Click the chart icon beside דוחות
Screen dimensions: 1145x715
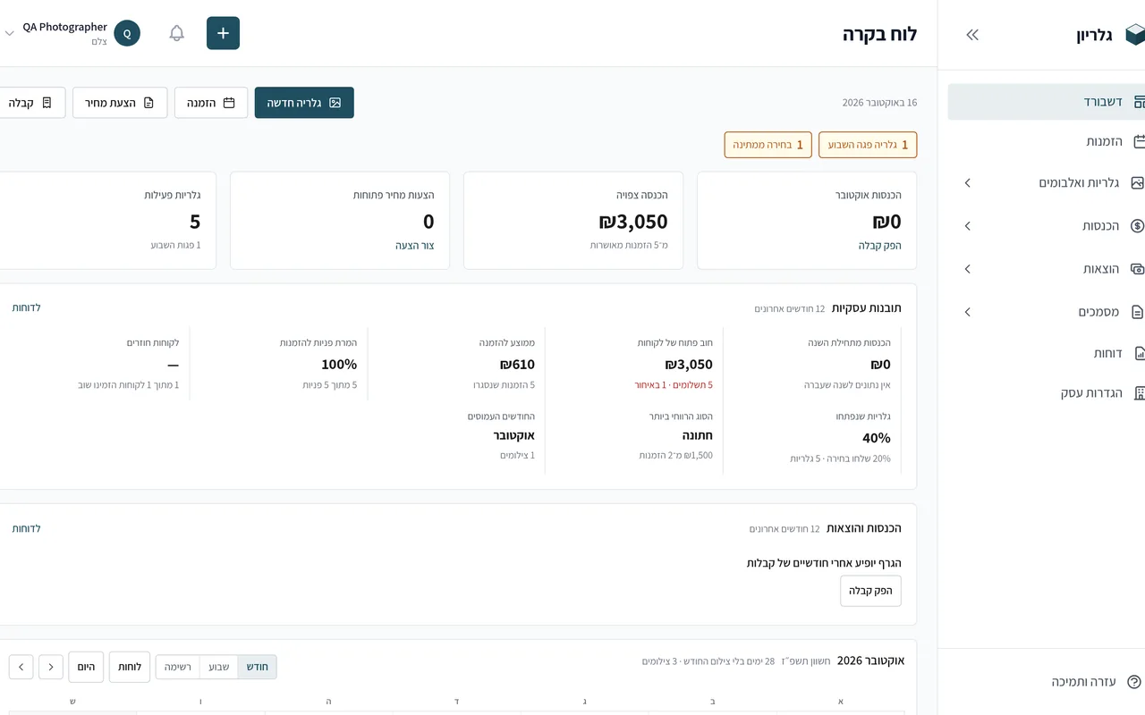click(1139, 353)
